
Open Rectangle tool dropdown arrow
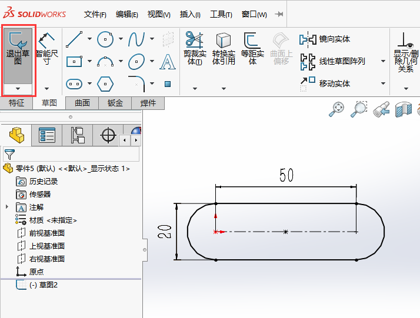coord(90,61)
